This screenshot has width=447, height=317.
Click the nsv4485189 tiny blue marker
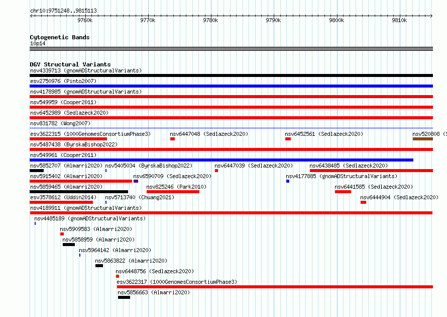(x=35, y=223)
